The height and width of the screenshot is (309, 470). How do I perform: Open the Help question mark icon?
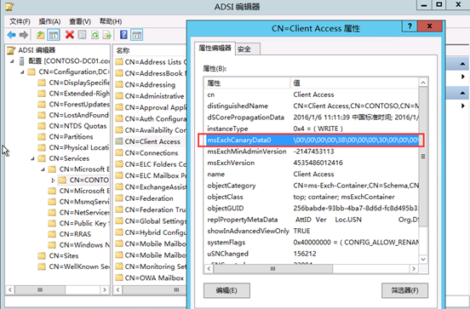[x=123, y=35]
